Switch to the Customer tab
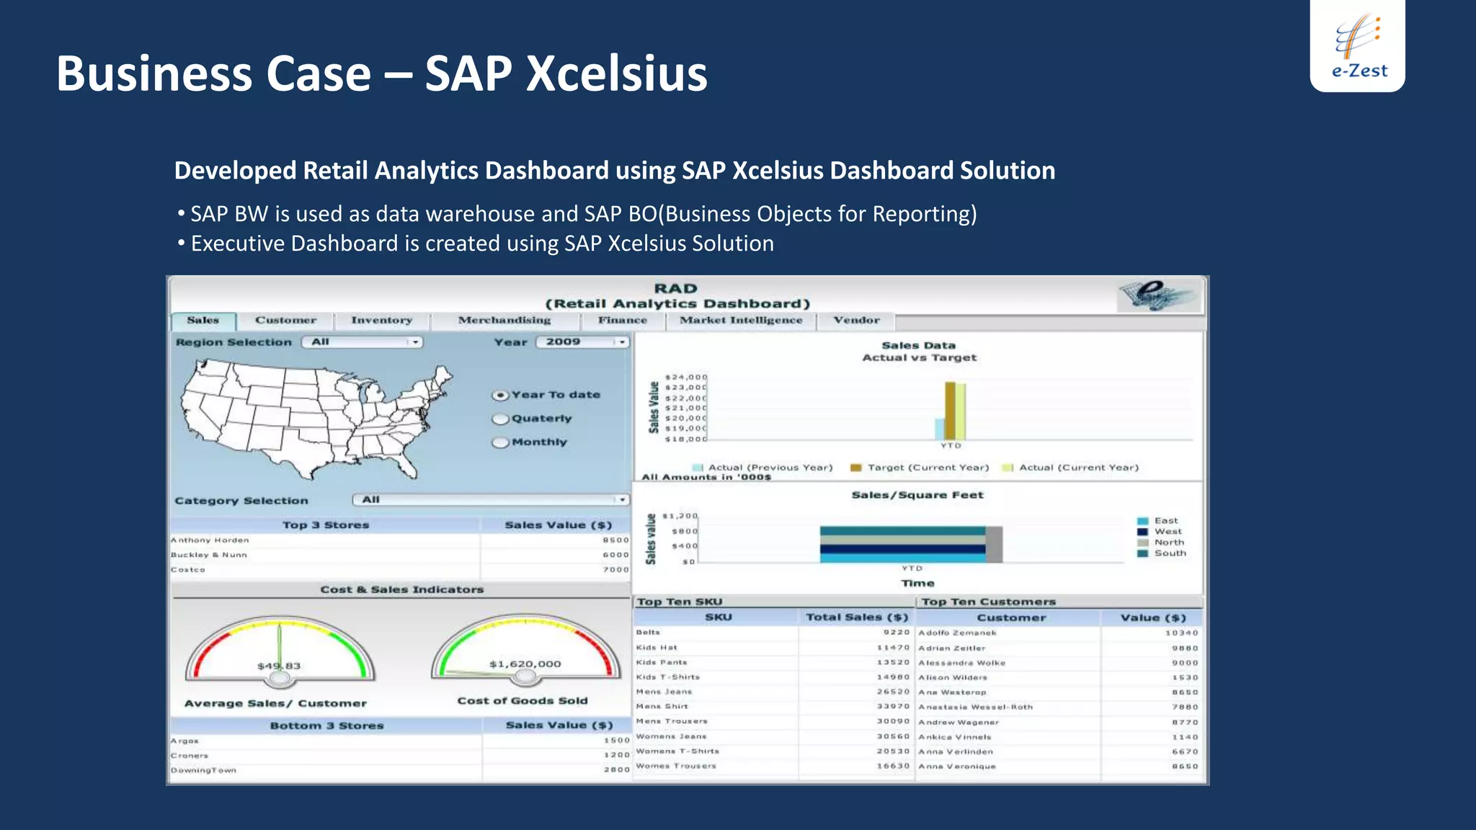This screenshot has height=830, width=1476. 285,321
